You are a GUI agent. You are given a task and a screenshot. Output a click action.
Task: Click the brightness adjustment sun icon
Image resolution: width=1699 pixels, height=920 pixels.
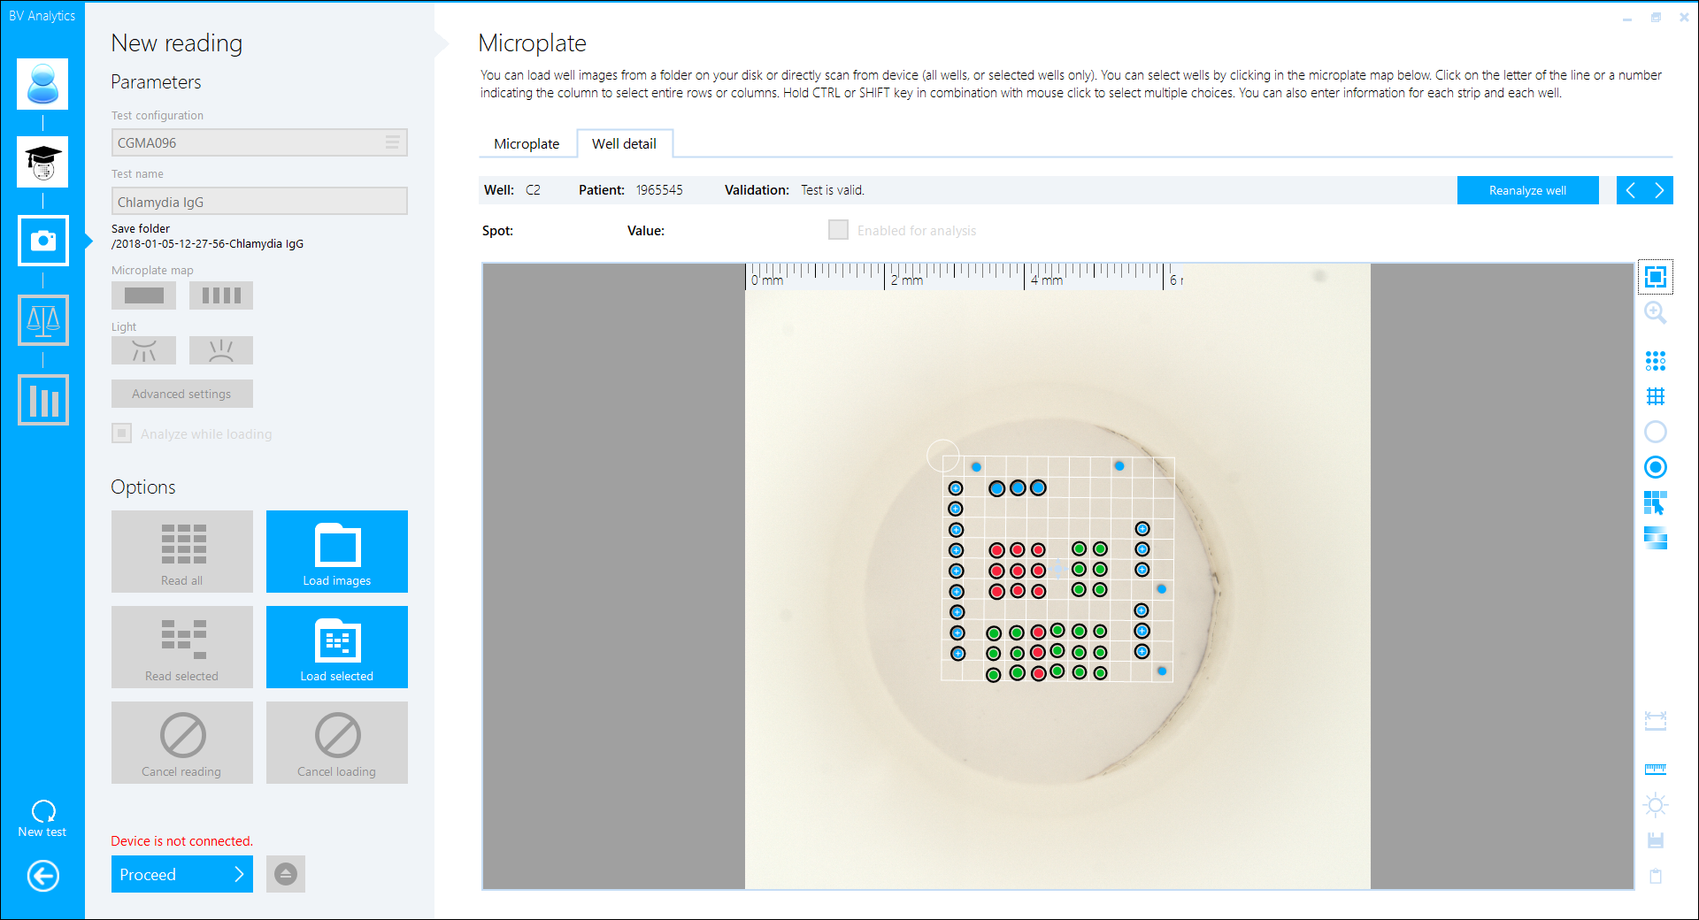coord(1656,805)
